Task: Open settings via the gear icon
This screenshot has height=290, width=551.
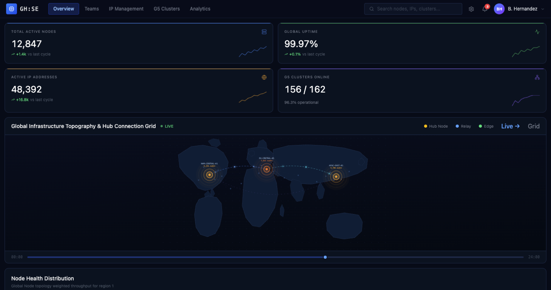Action: [x=471, y=9]
